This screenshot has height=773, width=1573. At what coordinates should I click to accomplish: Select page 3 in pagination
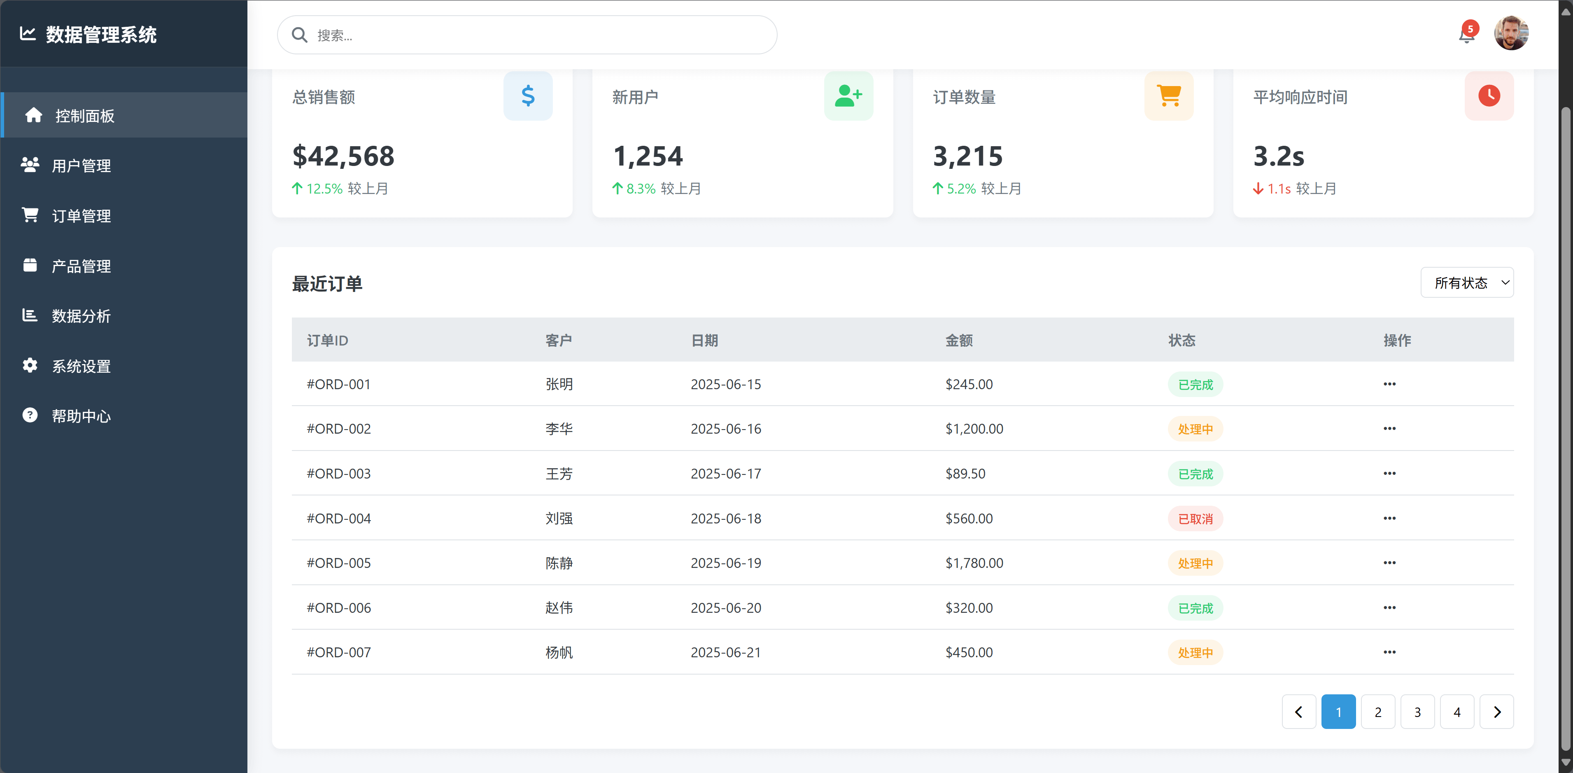coord(1417,712)
